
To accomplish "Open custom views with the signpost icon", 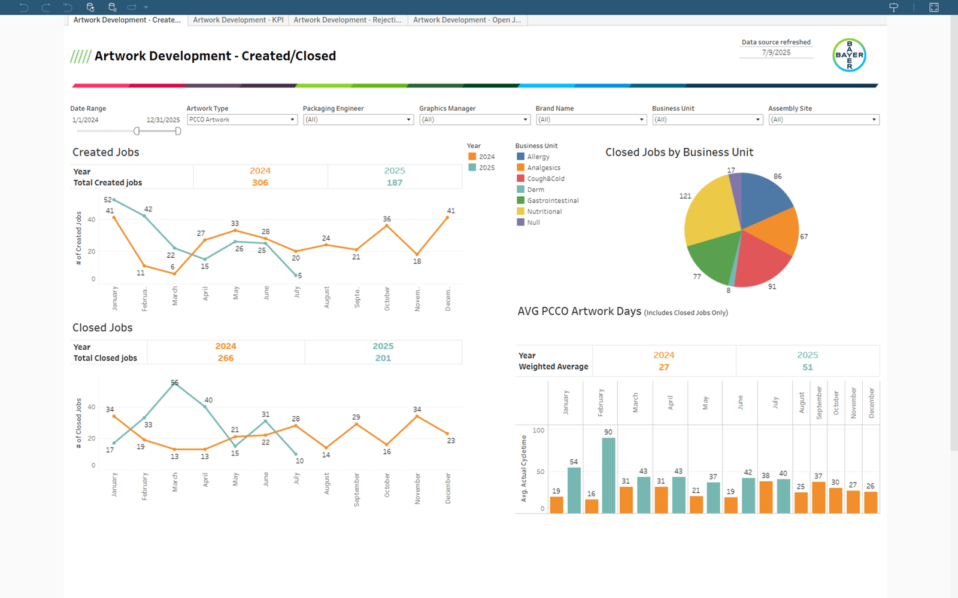I will (893, 7).
